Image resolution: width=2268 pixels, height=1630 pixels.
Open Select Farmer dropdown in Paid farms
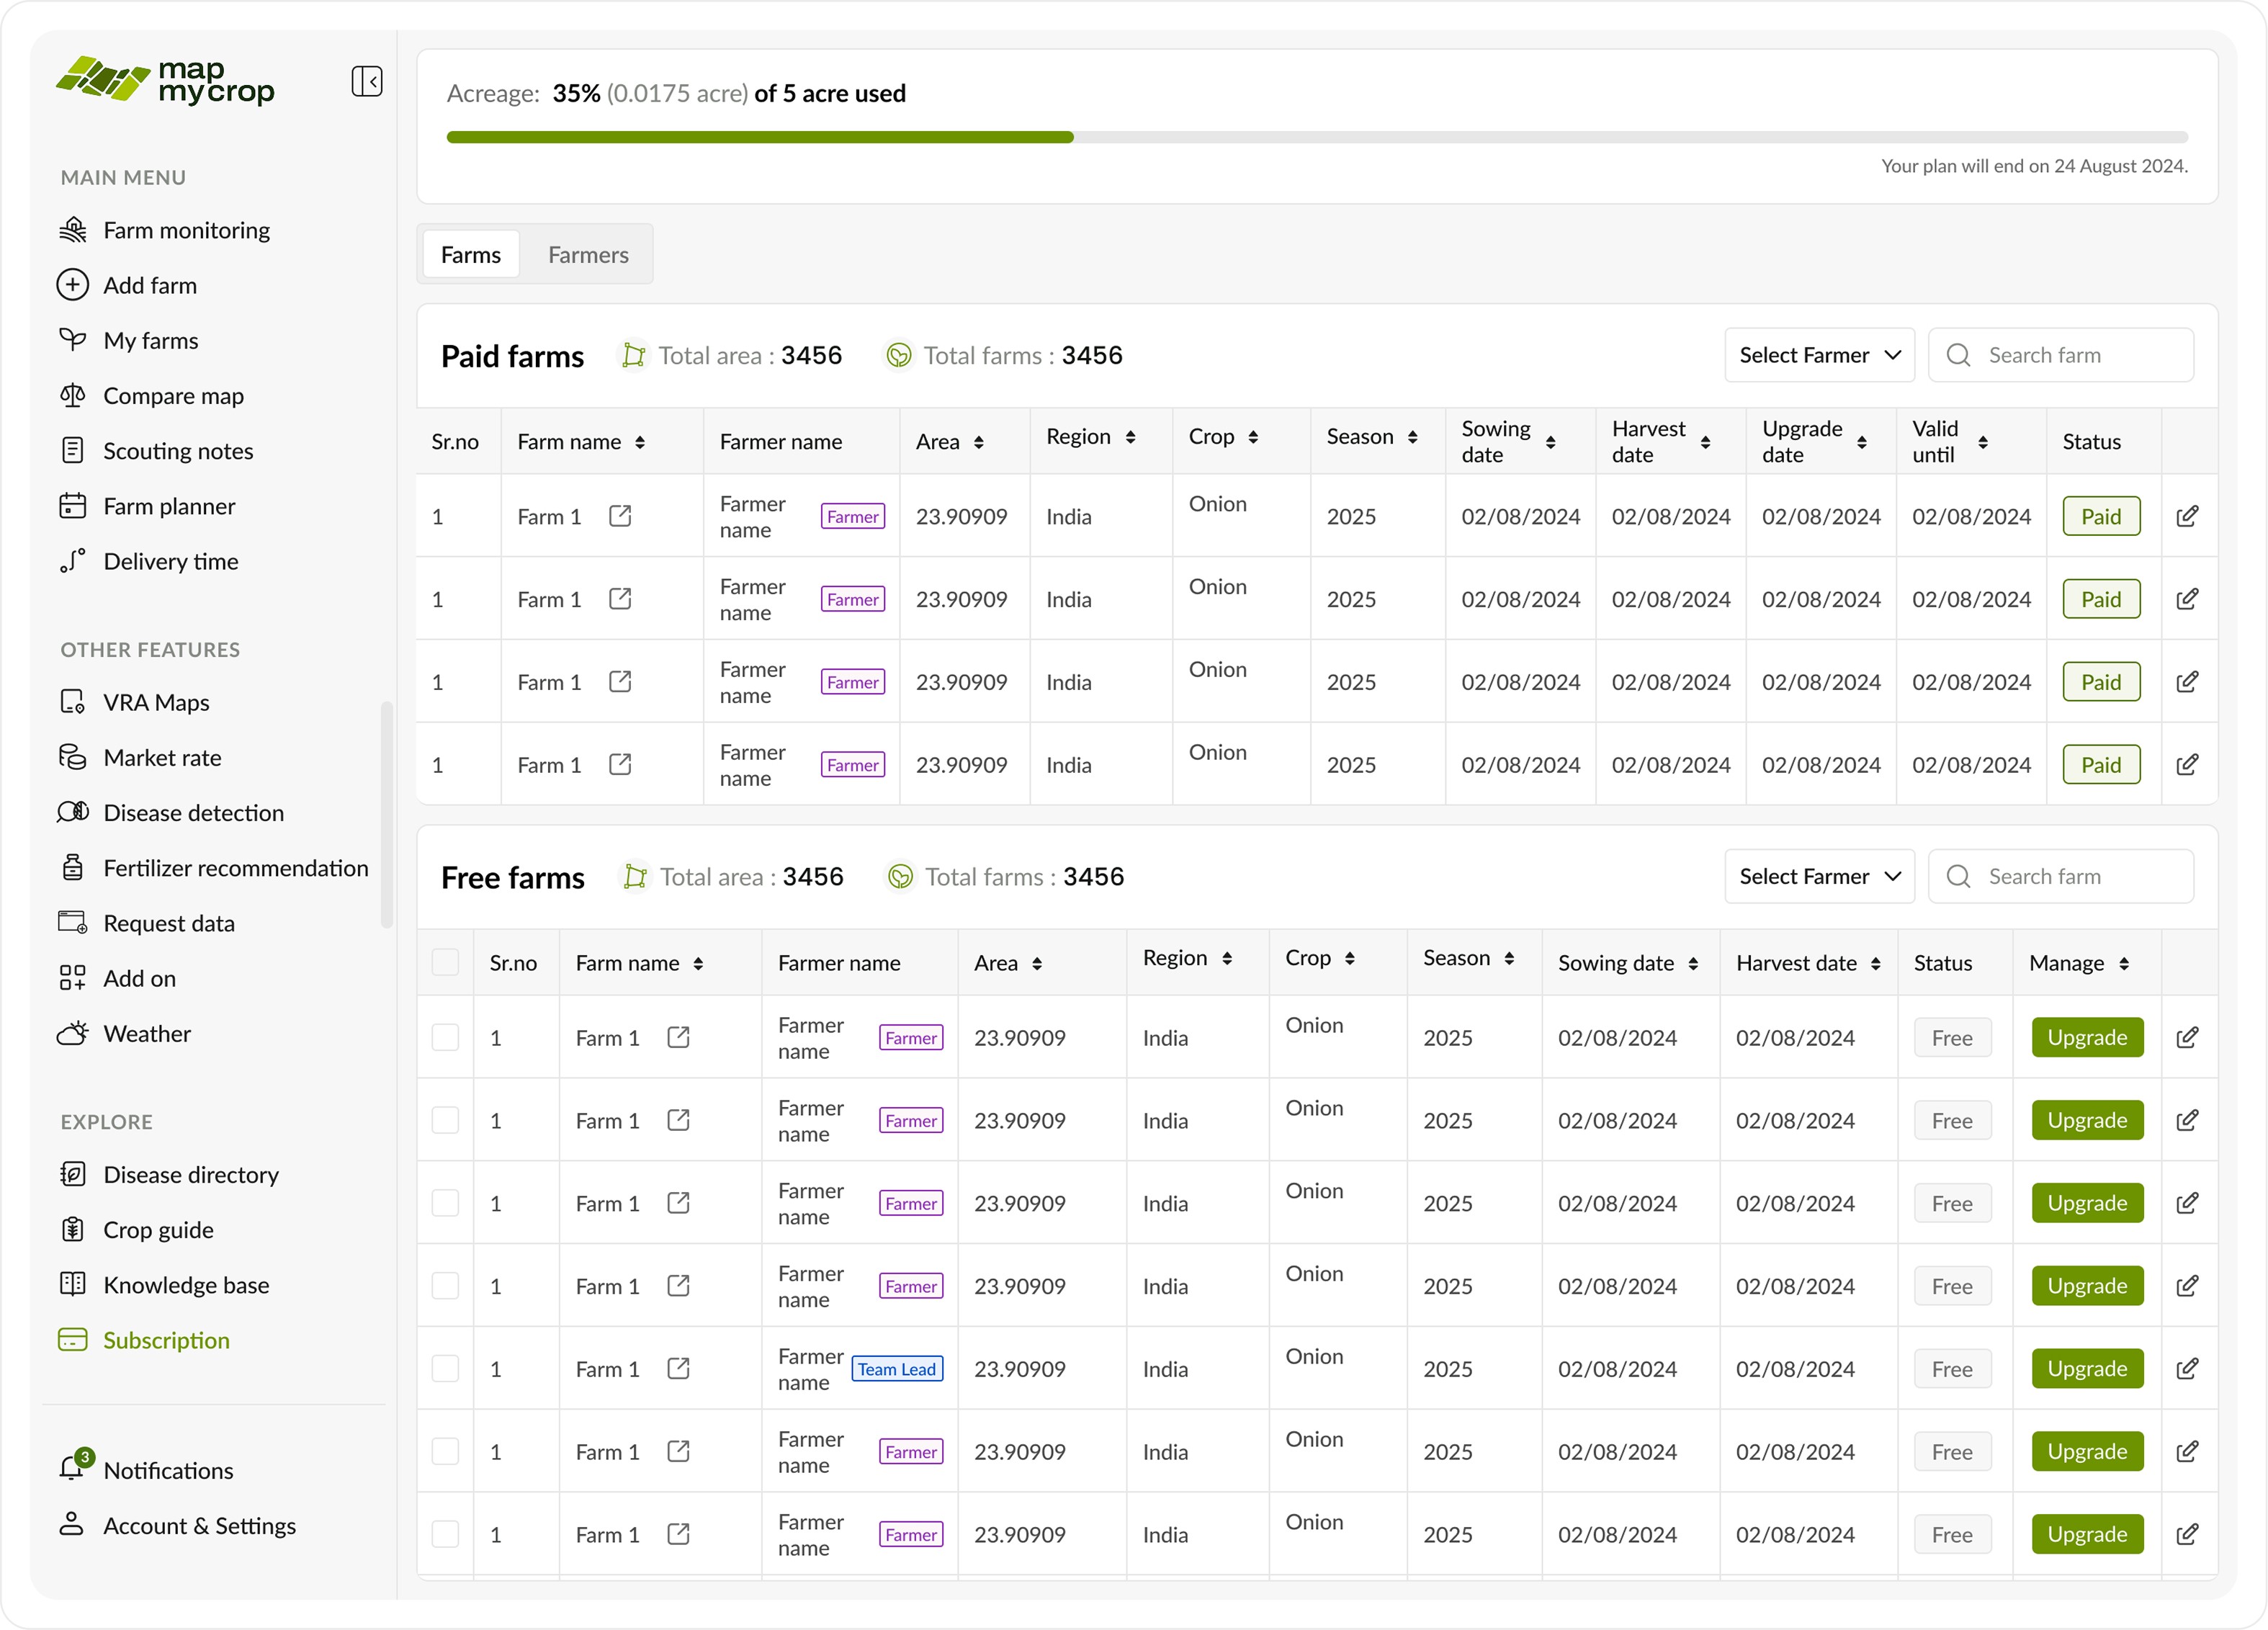(x=1819, y=355)
